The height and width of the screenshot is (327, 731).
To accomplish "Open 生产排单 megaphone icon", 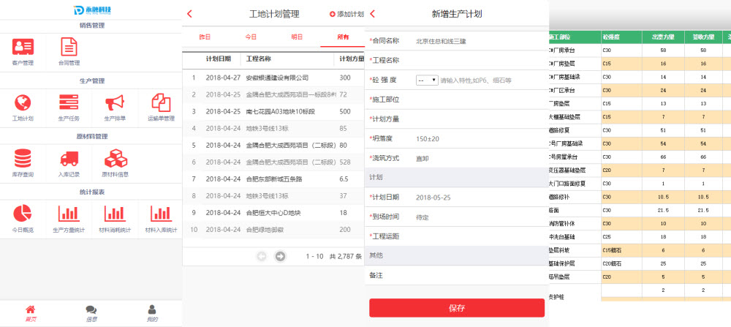I will pos(115,102).
